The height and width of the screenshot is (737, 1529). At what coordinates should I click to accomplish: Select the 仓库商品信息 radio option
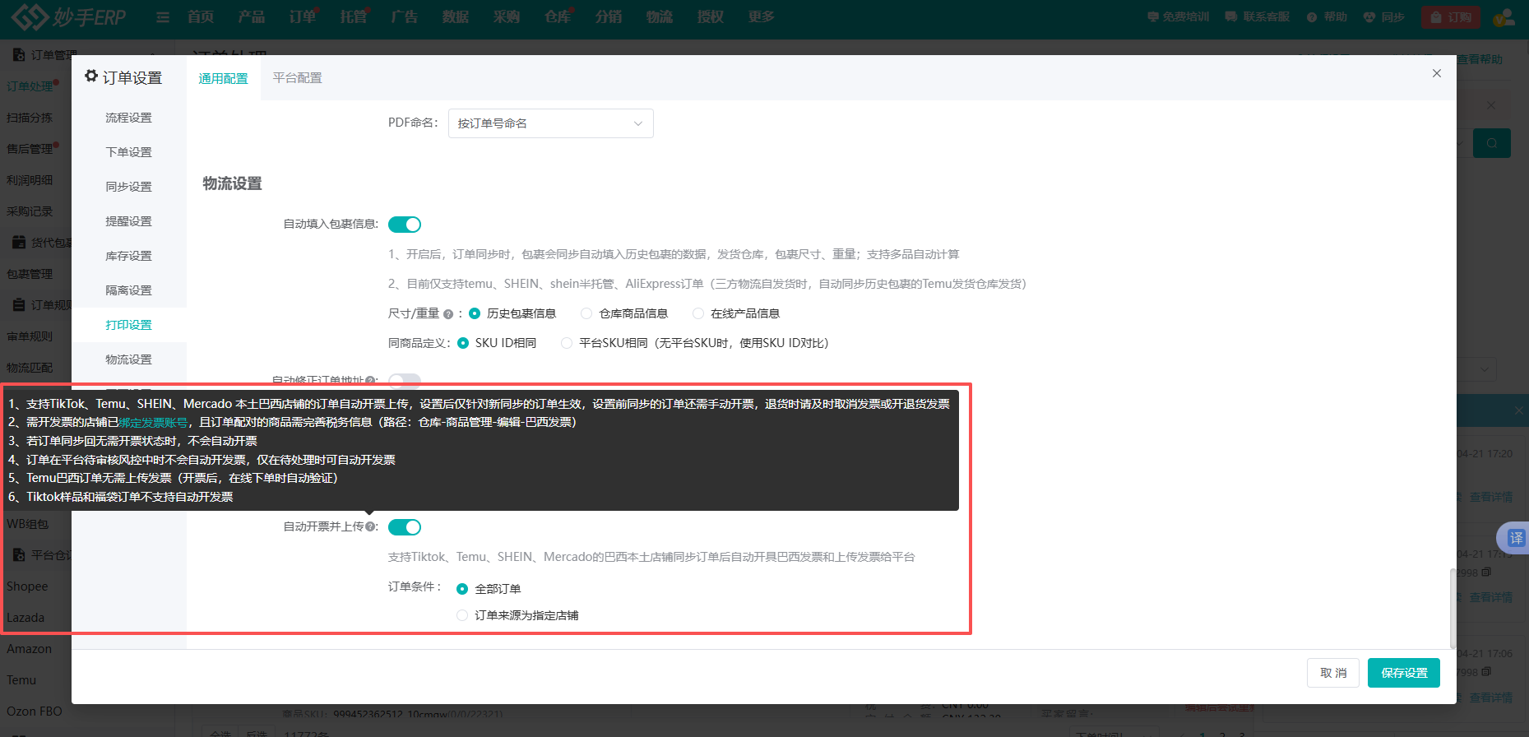coord(586,313)
